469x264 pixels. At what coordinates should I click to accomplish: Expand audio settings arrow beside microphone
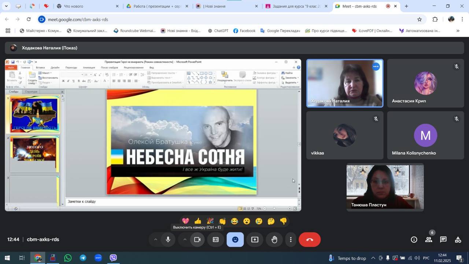click(155, 240)
